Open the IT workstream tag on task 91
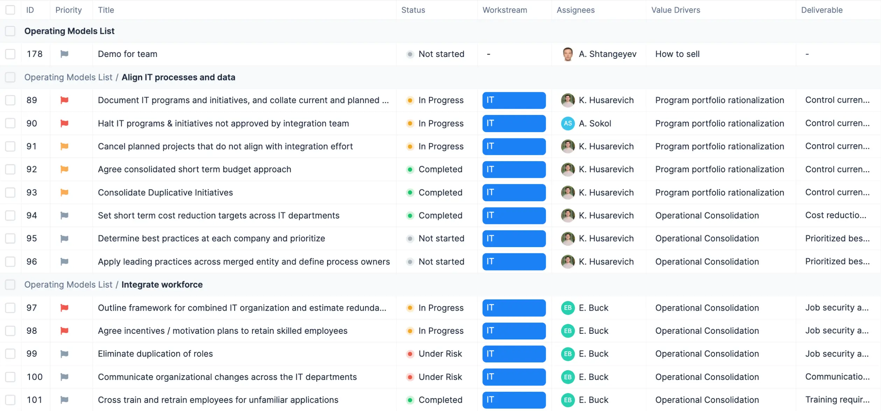The height and width of the screenshot is (411, 881). coord(514,146)
